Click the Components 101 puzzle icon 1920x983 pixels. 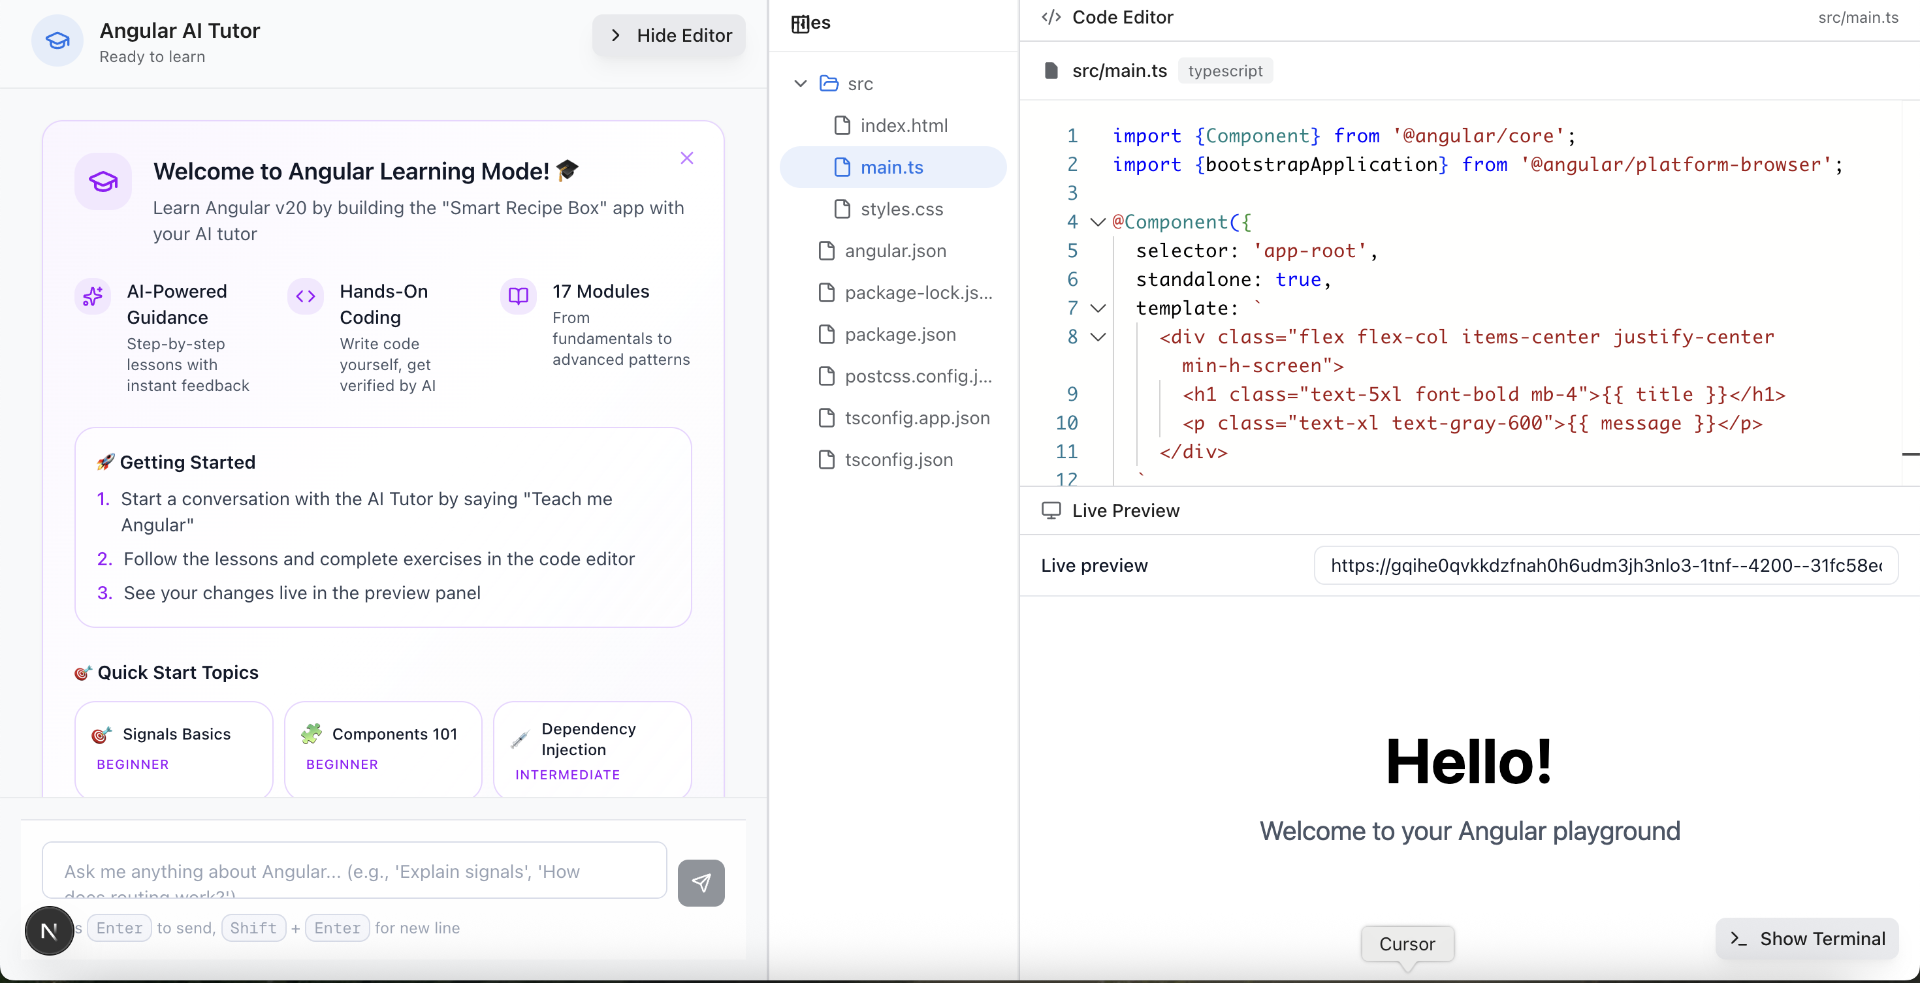pyautogui.click(x=312, y=733)
